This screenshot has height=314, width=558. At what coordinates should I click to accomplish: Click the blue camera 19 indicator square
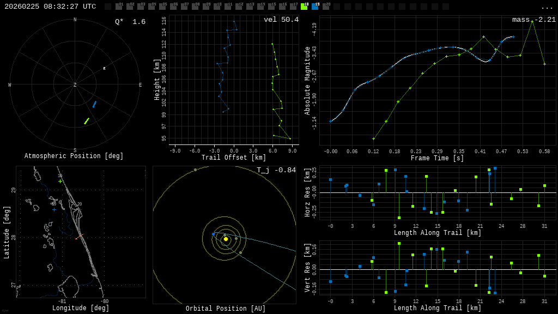pos(315,7)
